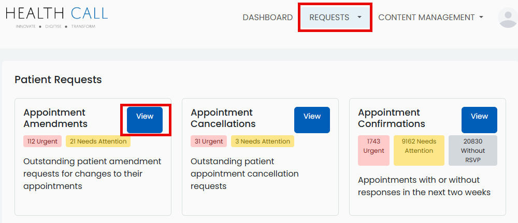Screen dimensions: 518x223
Task: Click the Appointment Confirmations card title
Action: coord(391,118)
